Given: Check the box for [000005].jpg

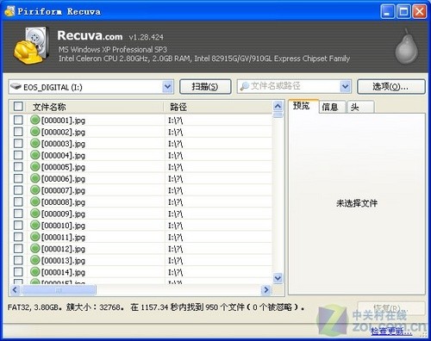Looking at the screenshot, I should tap(18, 166).
